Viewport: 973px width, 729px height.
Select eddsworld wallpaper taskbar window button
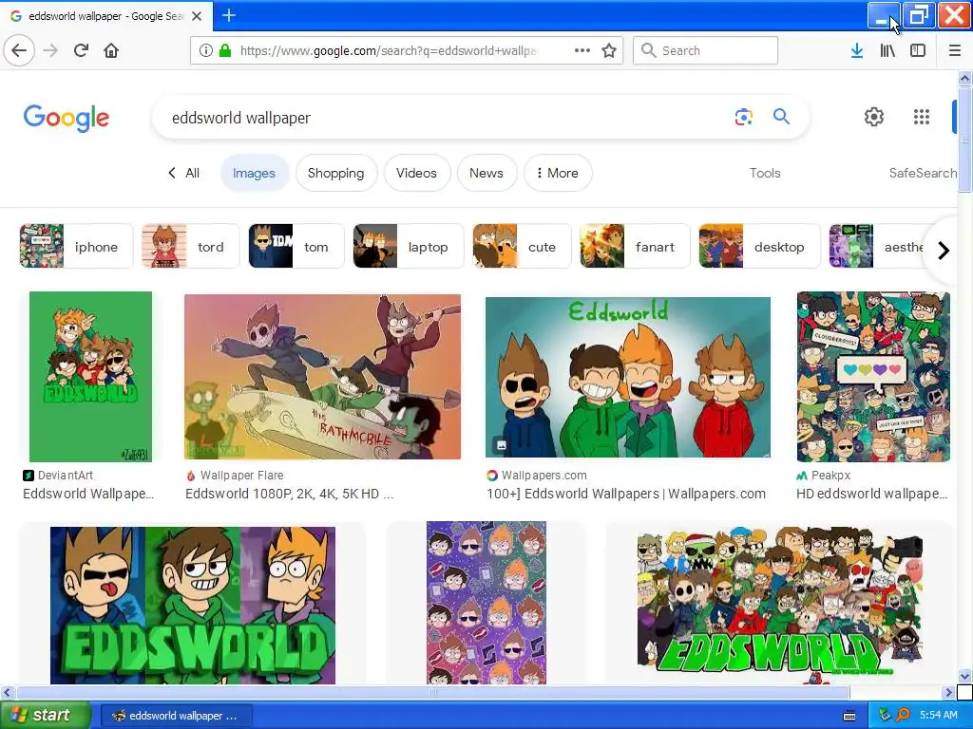click(176, 716)
